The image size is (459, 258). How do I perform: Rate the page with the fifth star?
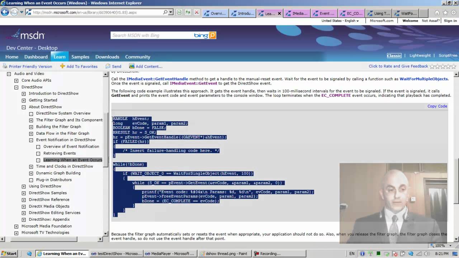click(454, 66)
